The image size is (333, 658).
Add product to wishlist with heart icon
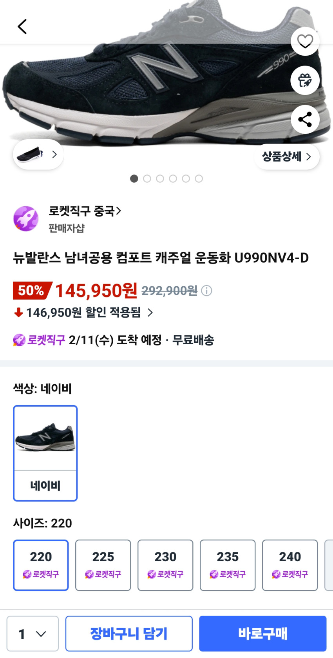point(305,41)
